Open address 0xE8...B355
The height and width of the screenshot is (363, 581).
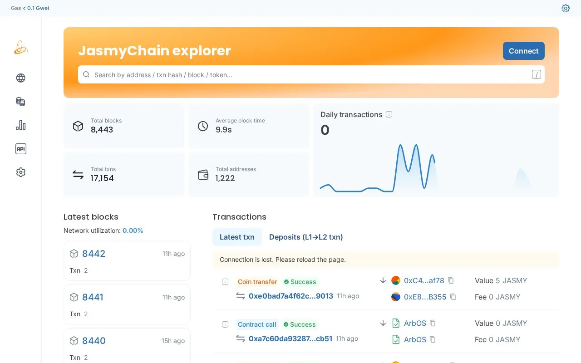[x=425, y=297]
